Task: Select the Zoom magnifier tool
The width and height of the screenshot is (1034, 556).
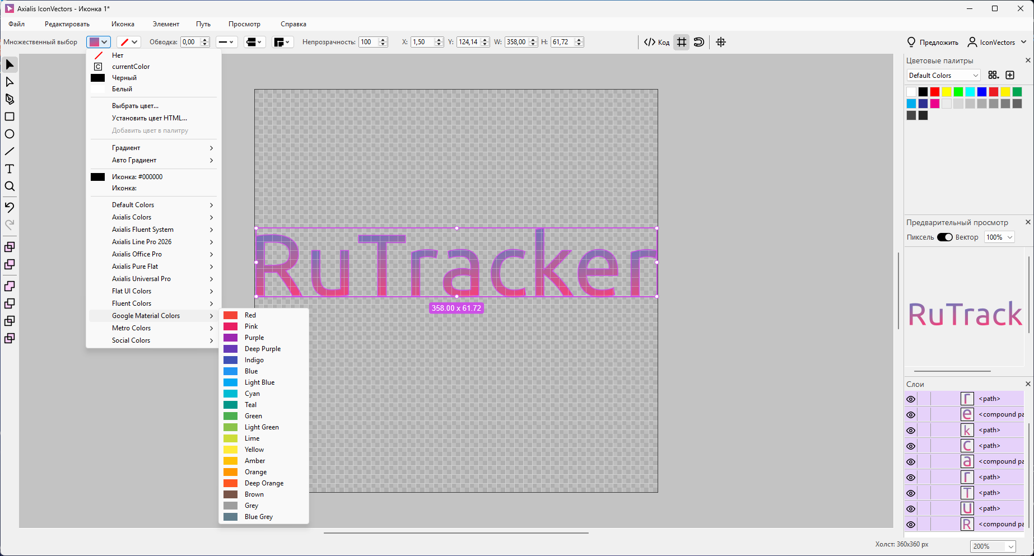Action: pos(10,186)
